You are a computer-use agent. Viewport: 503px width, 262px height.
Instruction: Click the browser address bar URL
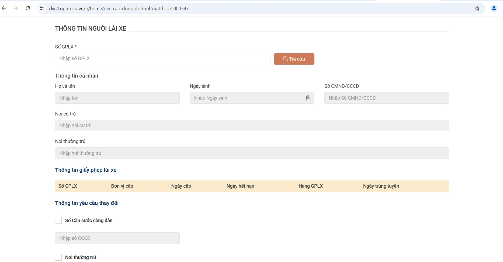click(x=119, y=9)
